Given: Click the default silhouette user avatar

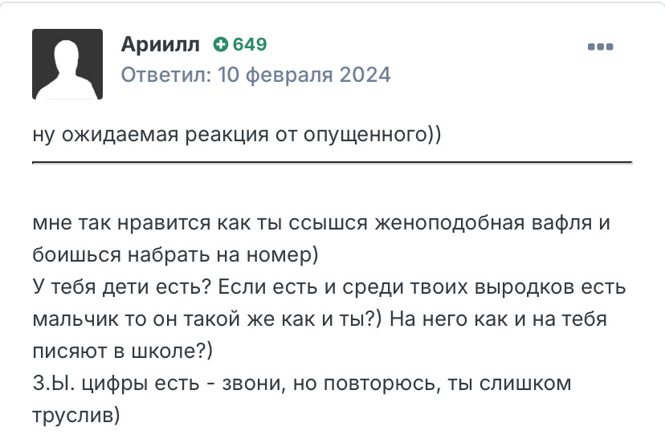Looking at the screenshot, I should (x=67, y=64).
